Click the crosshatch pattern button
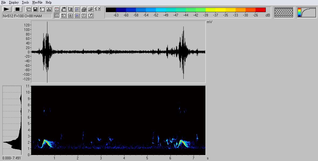318x161 pixels. coord(284,12)
